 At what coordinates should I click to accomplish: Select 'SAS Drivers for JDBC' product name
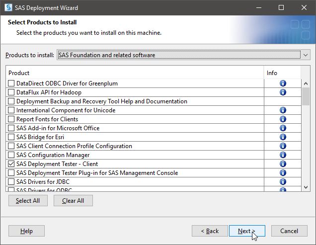pos(43,182)
